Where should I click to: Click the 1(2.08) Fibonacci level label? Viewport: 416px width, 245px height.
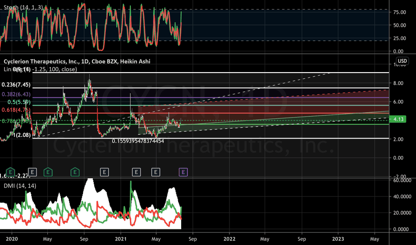pyautogui.click(x=22, y=135)
